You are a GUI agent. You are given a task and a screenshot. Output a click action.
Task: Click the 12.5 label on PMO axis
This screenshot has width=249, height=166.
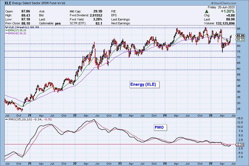click(240, 123)
